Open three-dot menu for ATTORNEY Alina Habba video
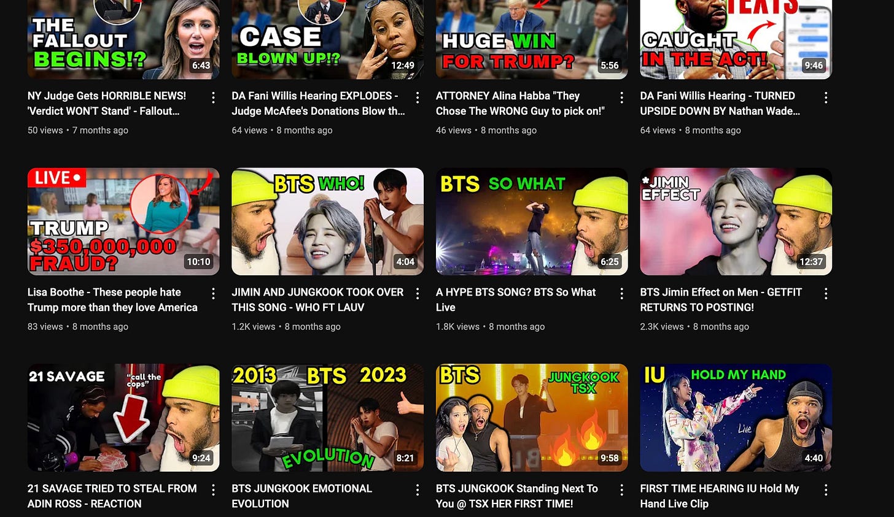The image size is (894, 517). (x=621, y=98)
